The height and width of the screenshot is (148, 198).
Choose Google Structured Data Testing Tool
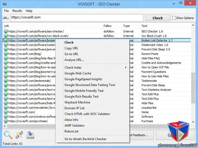[x=90, y=85]
